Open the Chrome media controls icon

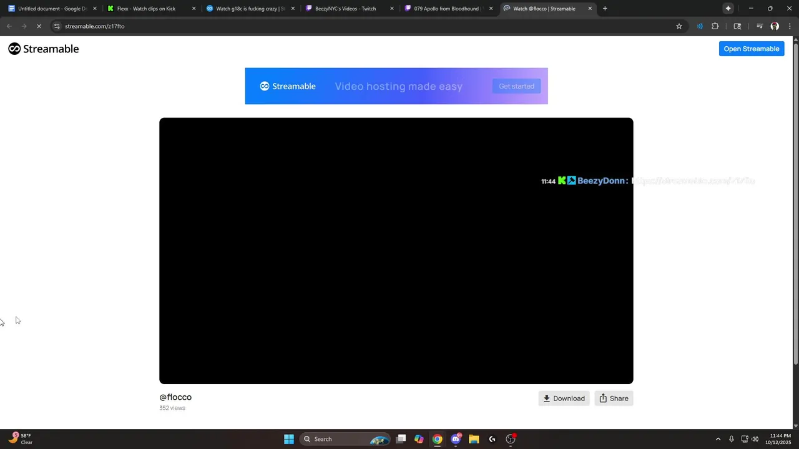(x=760, y=26)
